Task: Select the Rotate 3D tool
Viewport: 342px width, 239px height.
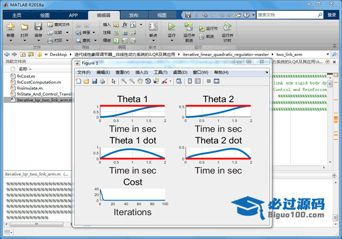Action: [x=148, y=81]
